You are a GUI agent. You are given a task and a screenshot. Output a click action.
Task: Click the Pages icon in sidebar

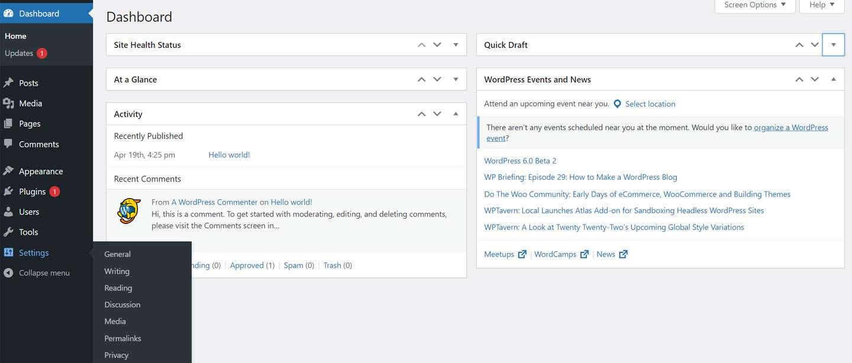[x=8, y=124]
